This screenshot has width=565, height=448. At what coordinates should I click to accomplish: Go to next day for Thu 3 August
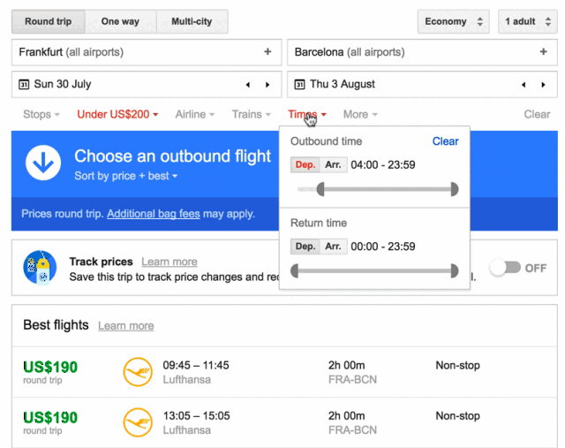[x=543, y=85]
